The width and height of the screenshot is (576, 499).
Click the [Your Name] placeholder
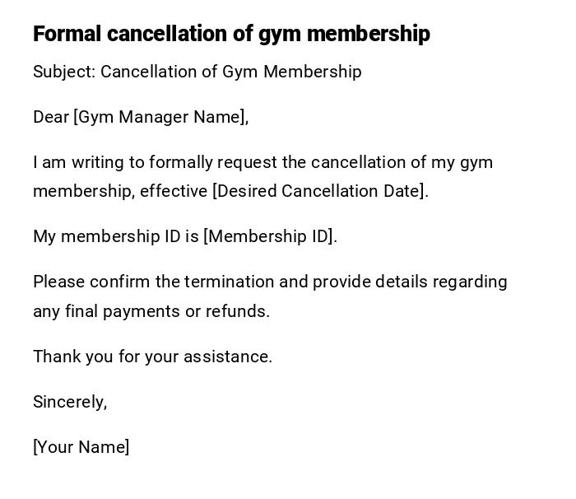(81, 447)
